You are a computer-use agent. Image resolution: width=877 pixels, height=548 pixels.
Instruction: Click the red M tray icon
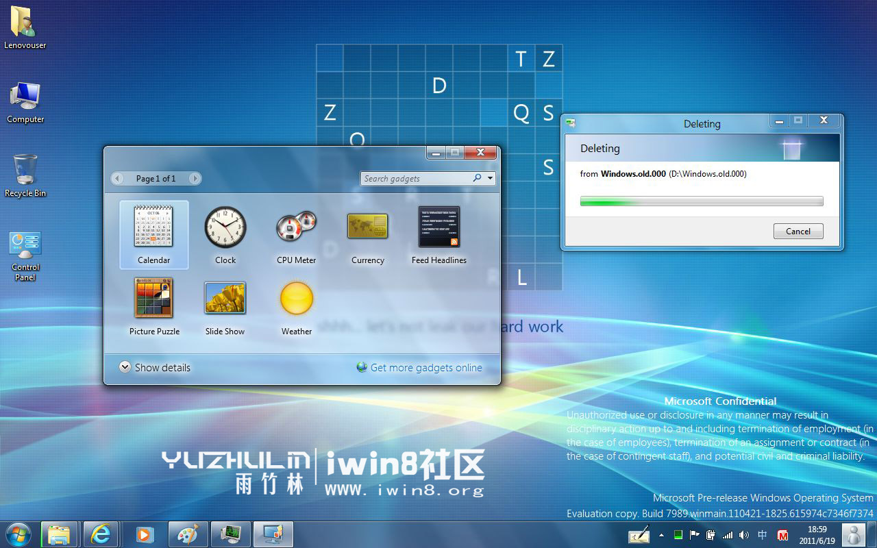click(783, 535)
